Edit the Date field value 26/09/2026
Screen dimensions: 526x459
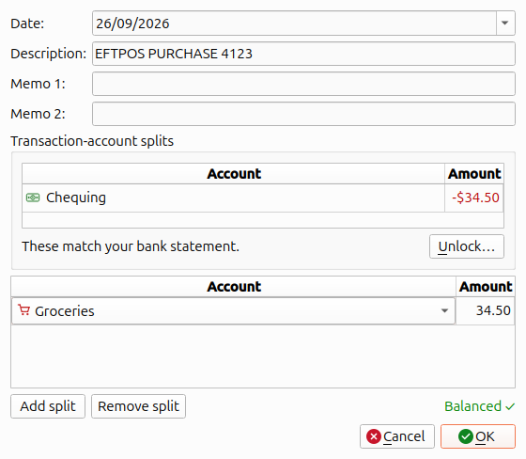294,24
